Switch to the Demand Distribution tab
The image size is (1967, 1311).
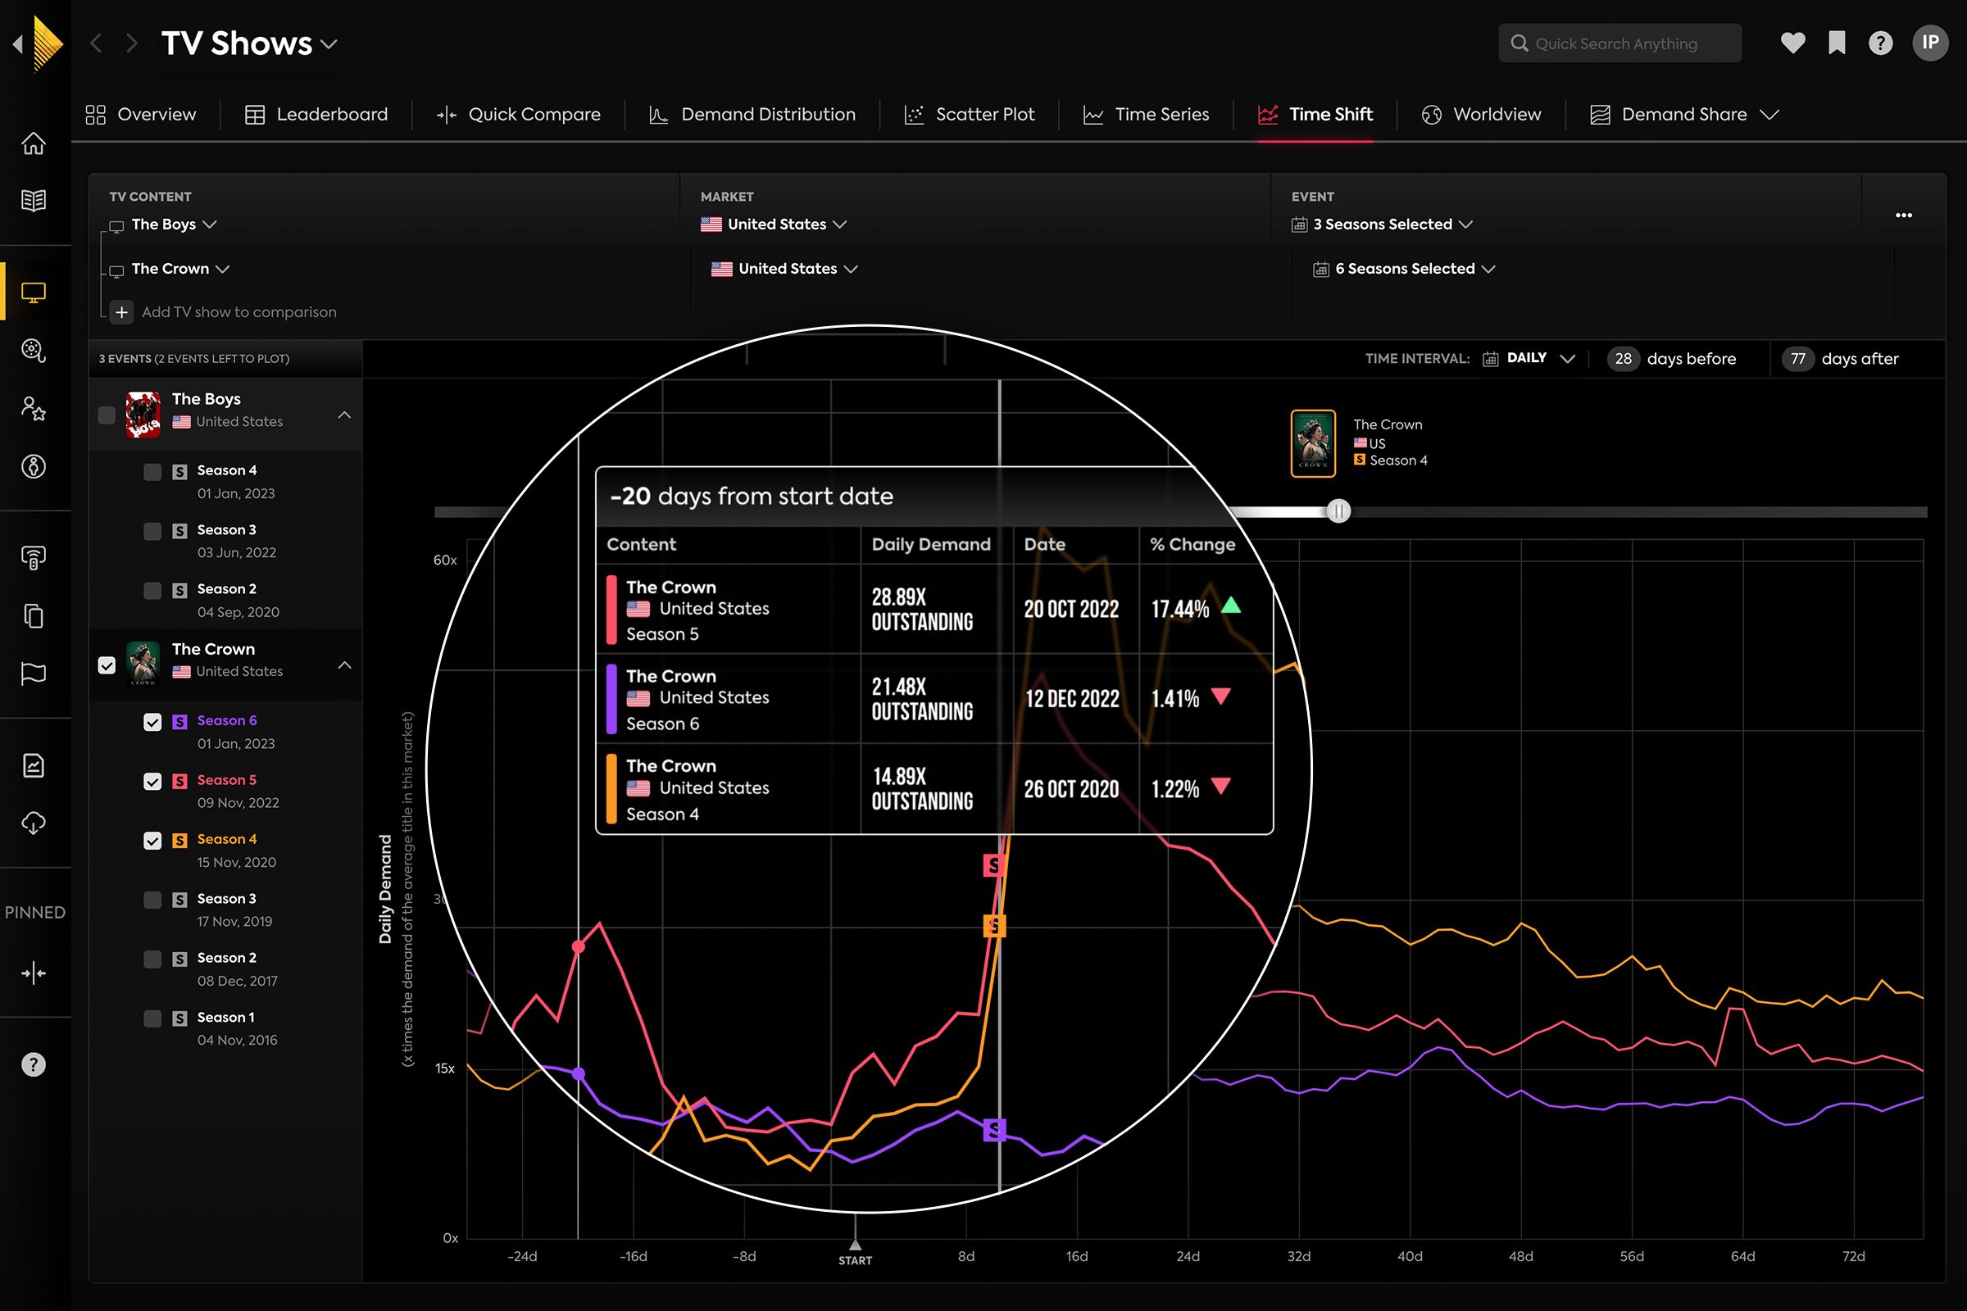pos(752,115)
